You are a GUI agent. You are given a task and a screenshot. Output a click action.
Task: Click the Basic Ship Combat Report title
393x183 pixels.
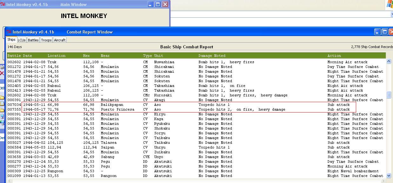187,47
